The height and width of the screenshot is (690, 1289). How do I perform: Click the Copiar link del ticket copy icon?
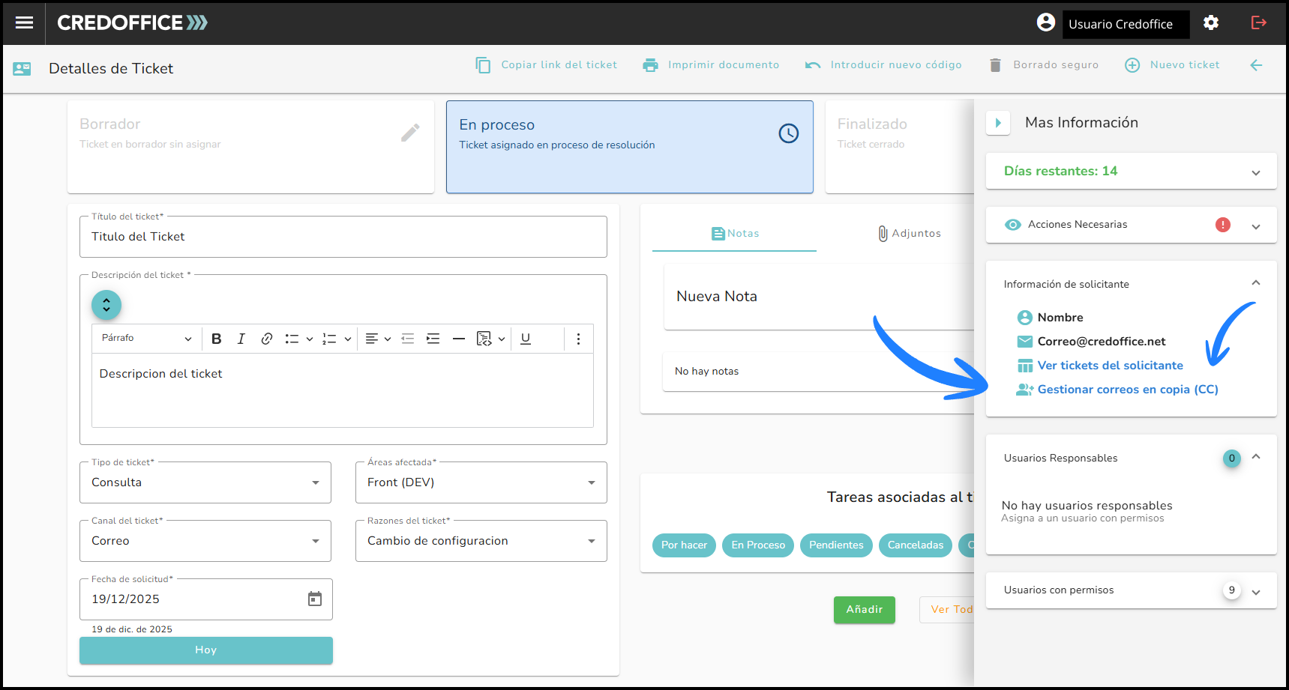point(483,64)
